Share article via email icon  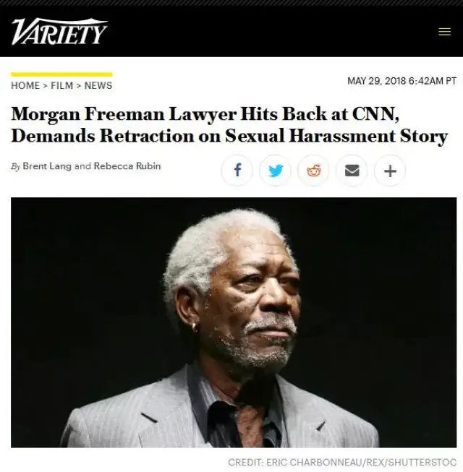coord(352,171)
